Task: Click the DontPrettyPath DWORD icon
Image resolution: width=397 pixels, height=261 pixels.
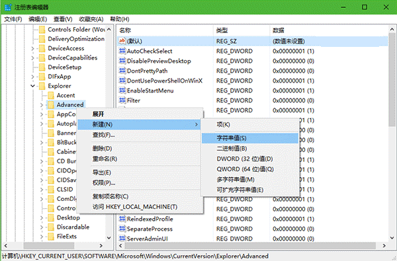Action: (122, 71)
